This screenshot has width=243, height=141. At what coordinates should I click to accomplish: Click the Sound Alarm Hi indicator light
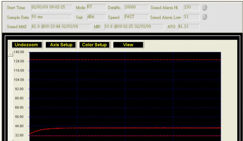[x=204, y=7]
